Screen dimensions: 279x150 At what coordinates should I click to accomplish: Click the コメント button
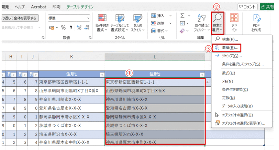tap(247, 7)
